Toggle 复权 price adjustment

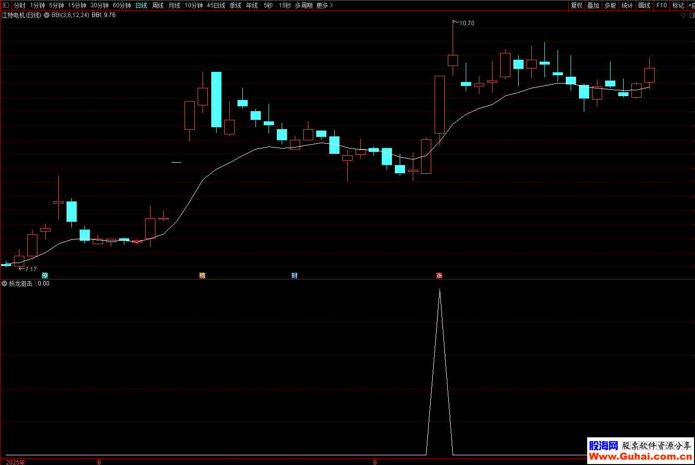point(576,5)
